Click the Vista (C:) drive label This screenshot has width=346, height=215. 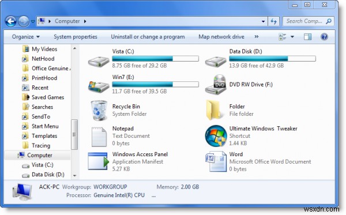(x=123, y=51)
